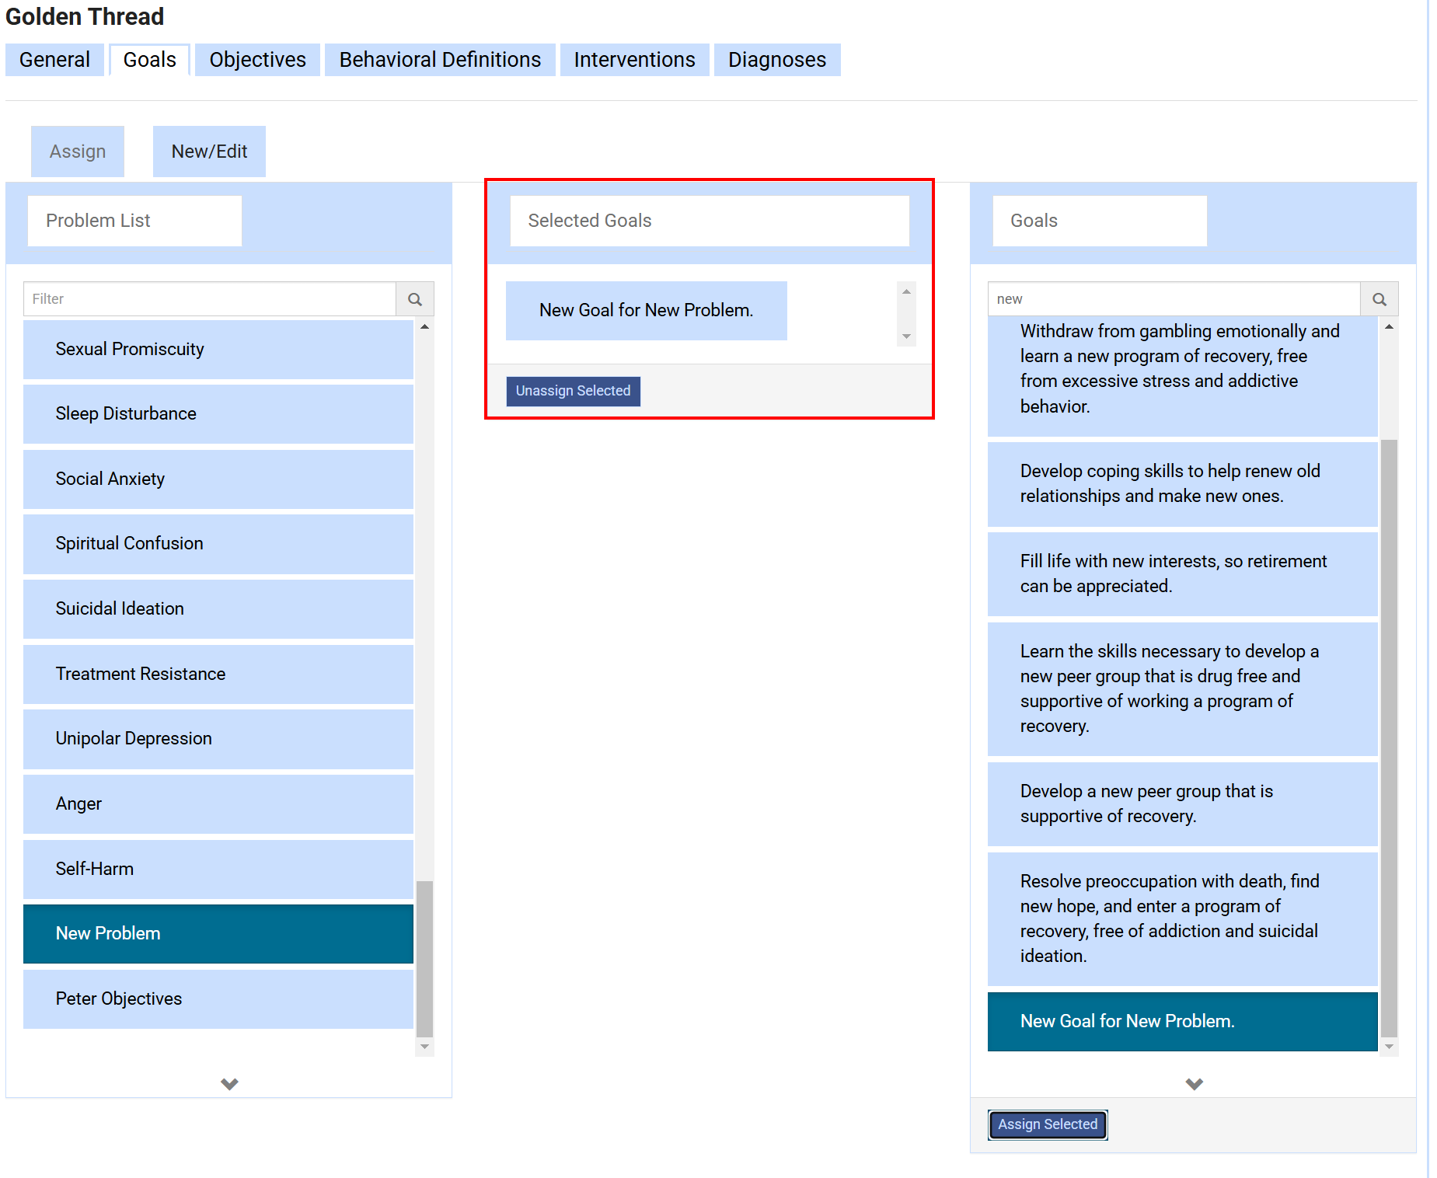Go to the Interventions tab
The width and height of the screenshot is (1437, 1178).
point(634,60)
